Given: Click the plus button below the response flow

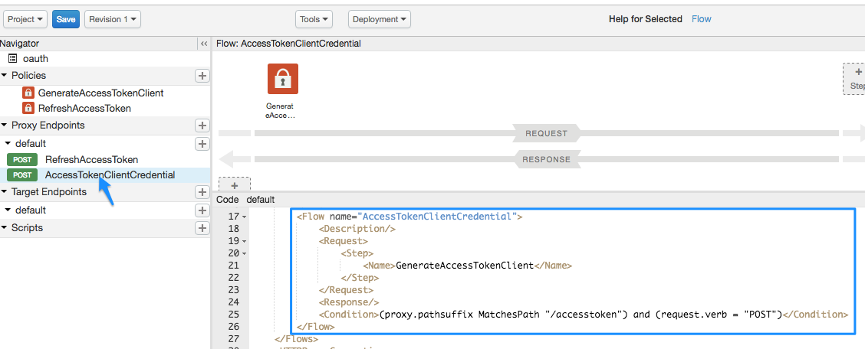Looking at the screenshot, I should click(x=235, y=185).
